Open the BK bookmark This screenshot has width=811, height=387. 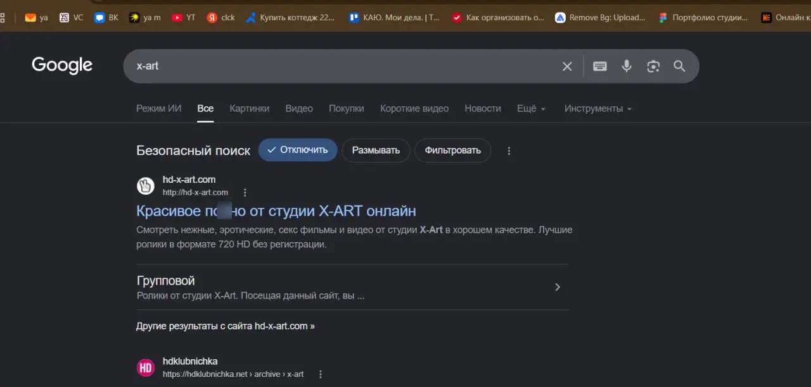pos(106,18)
